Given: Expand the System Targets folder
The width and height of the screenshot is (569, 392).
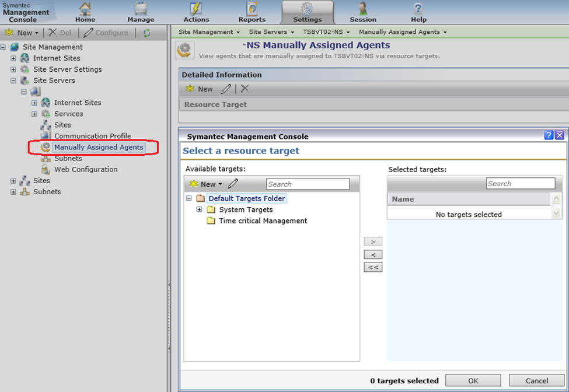Looking at the screenshot, I should tap(200, 209).
